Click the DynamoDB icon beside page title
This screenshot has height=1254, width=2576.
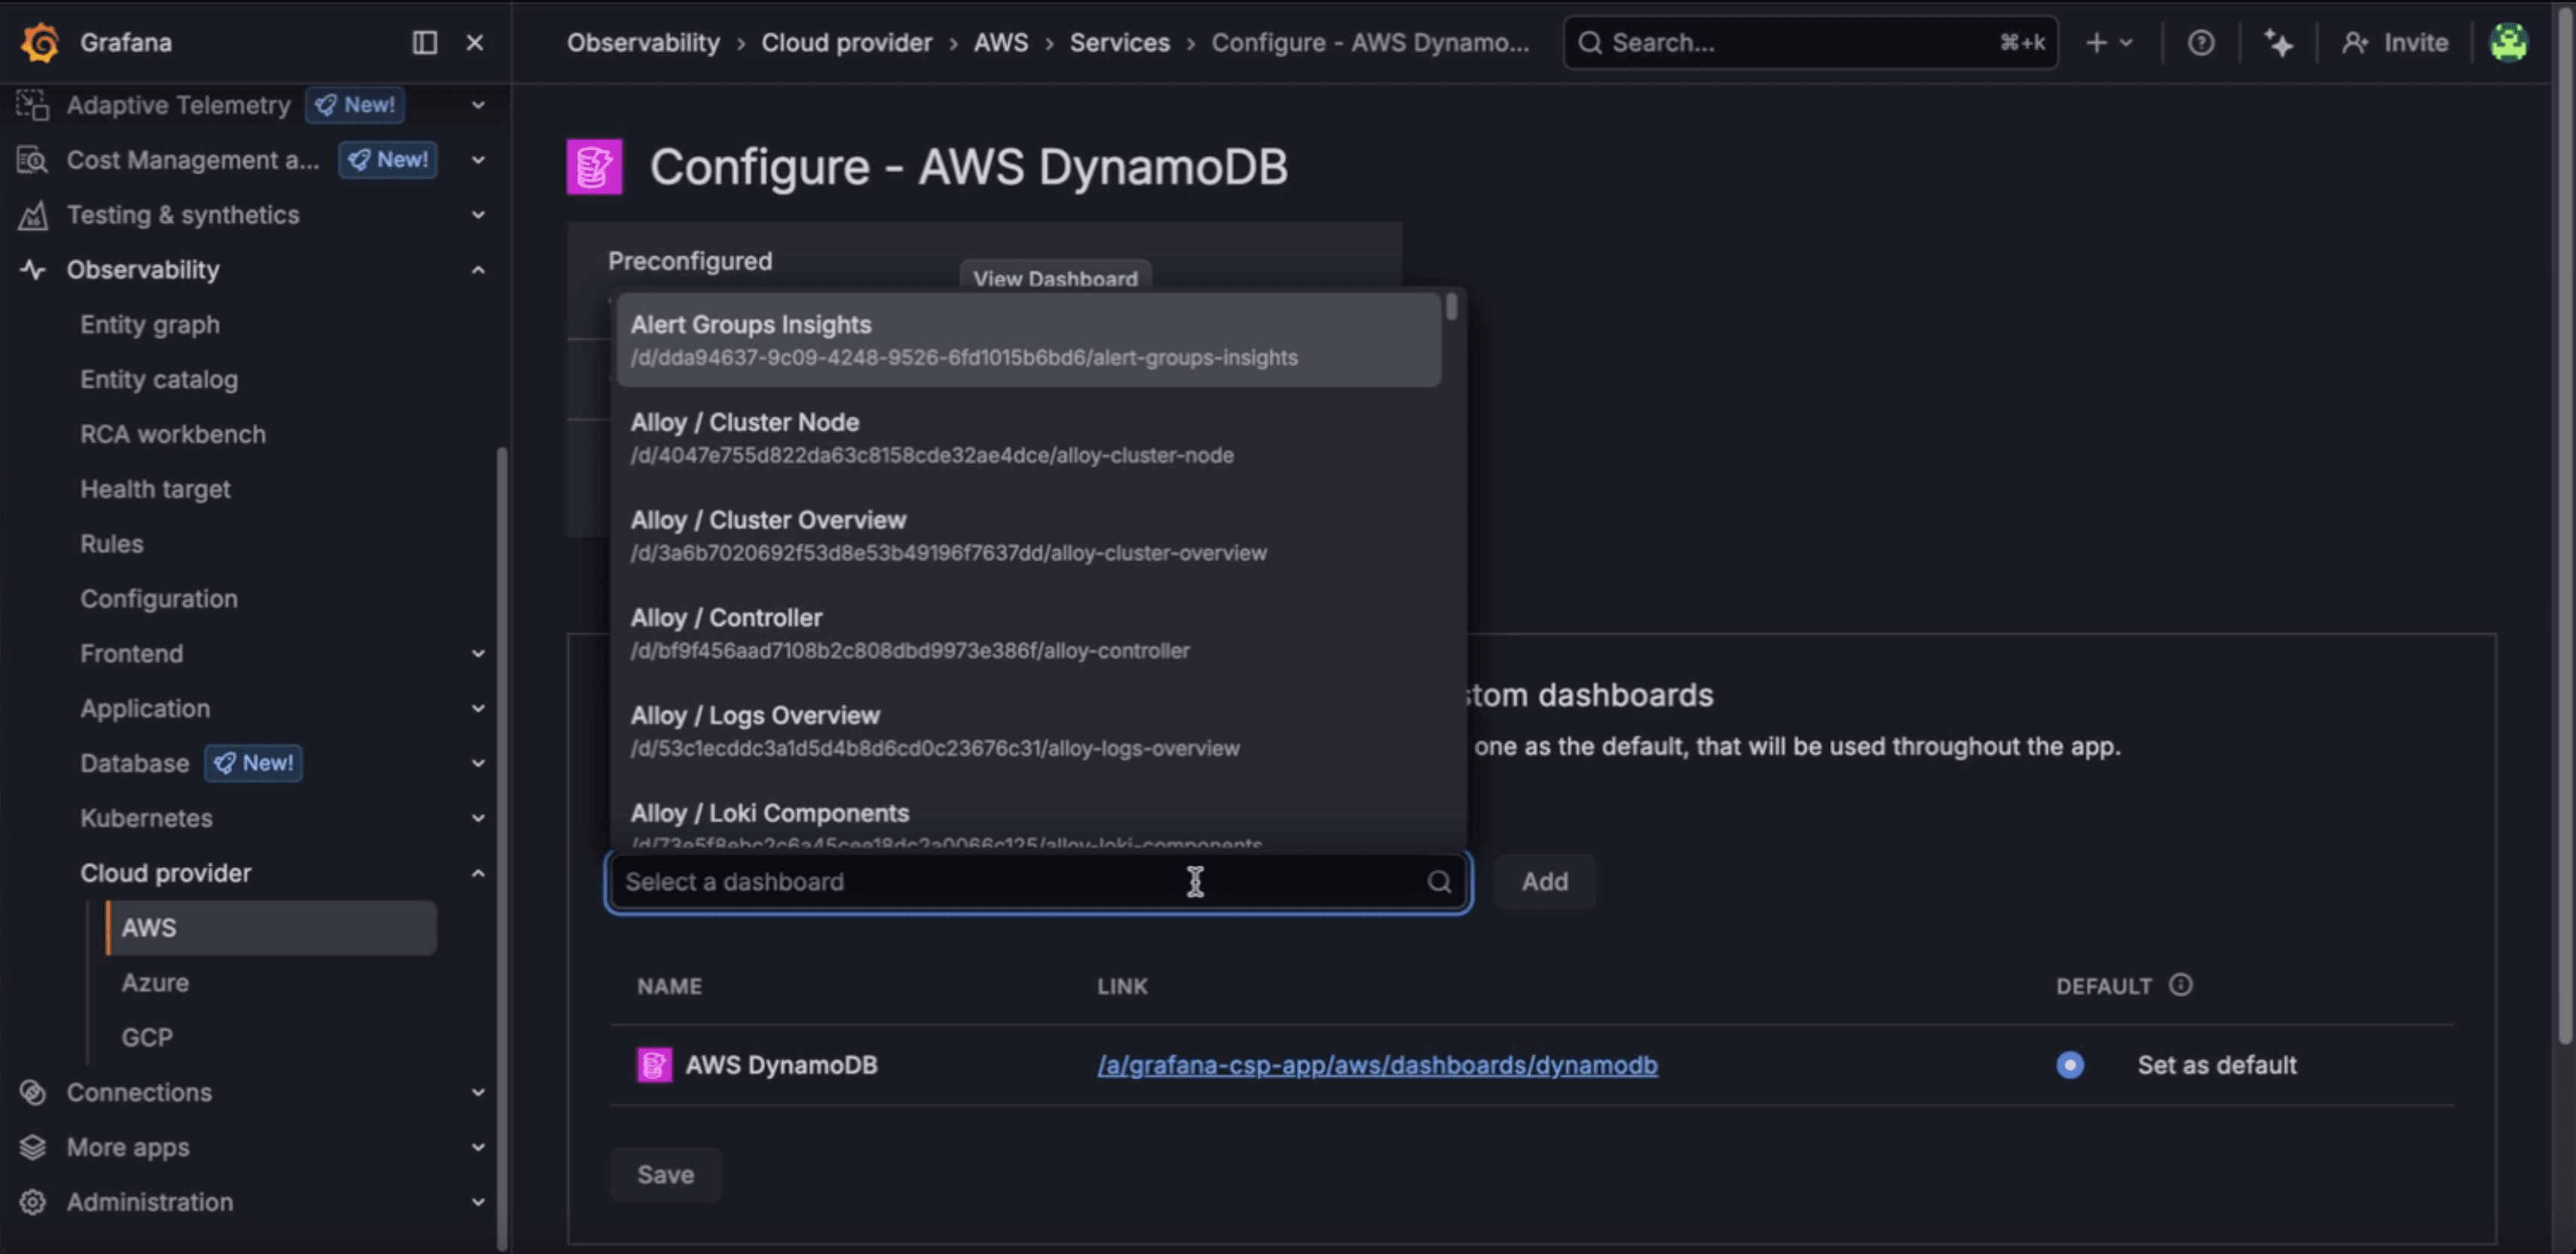[x=594, y=166]
